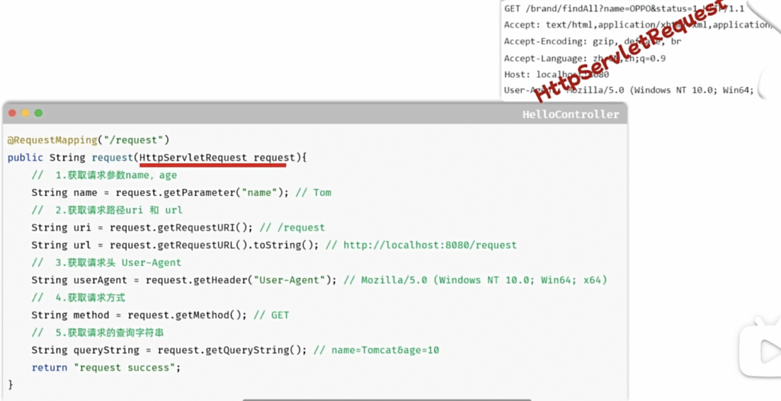Click the http://localhost:8080/request URL comment
The image size is (781, 401).
coord(429,245)
